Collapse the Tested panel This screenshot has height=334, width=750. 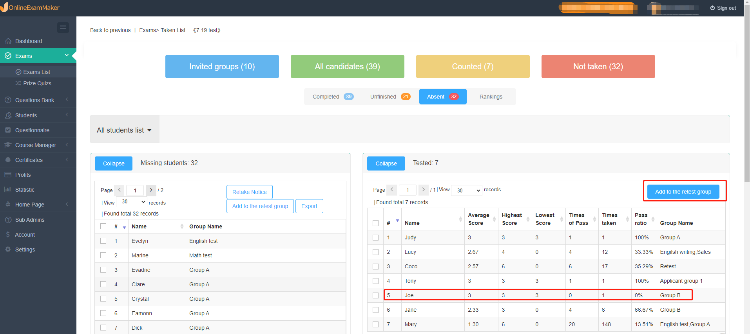pyautogui.click(x=386, y=163)
